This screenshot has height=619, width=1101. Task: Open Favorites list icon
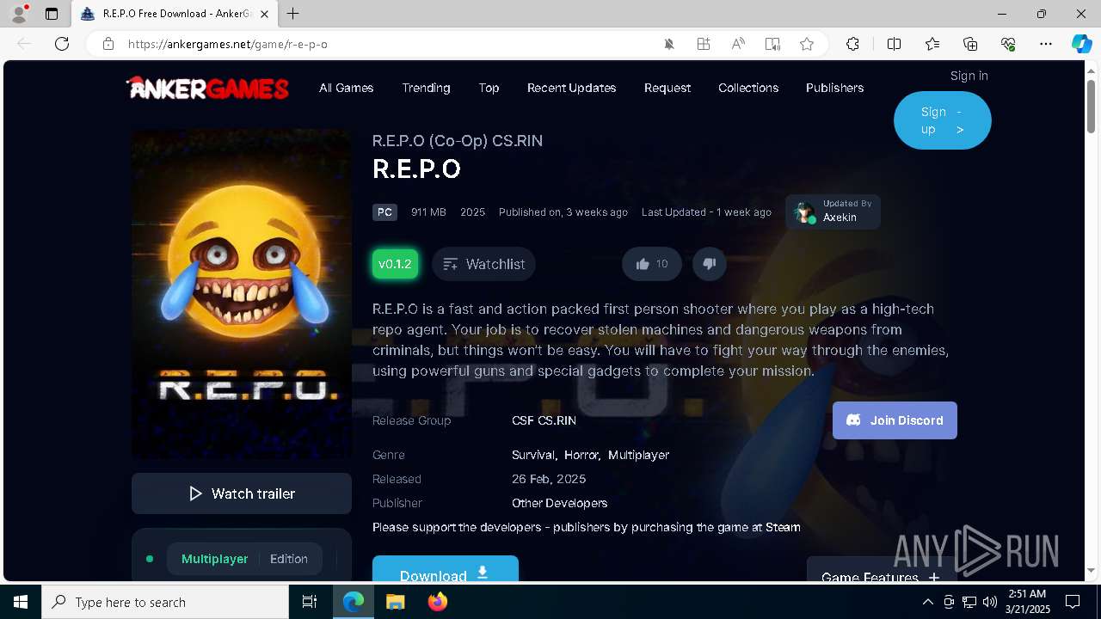pos(932,44)
